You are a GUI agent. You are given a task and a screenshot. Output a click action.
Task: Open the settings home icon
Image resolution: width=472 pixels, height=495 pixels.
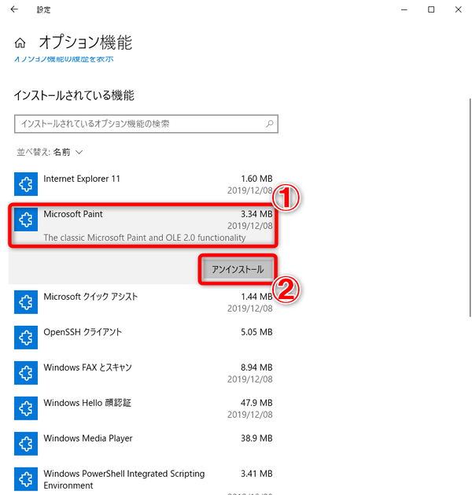20,42
